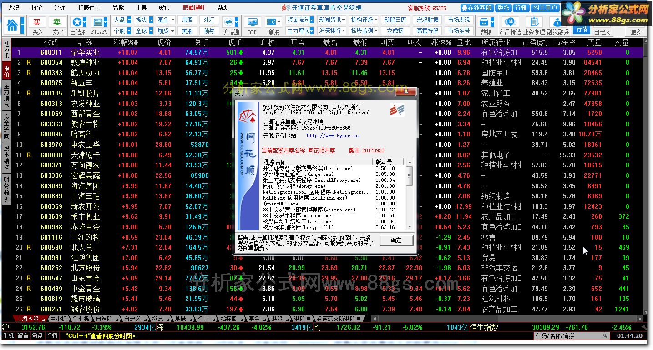Click the 代码/名称/简拼 search box
This screenshot has height=350, width=653.
coord(572,336)
